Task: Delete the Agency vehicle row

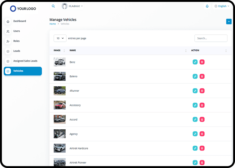Action: click(x=202, y=134)
